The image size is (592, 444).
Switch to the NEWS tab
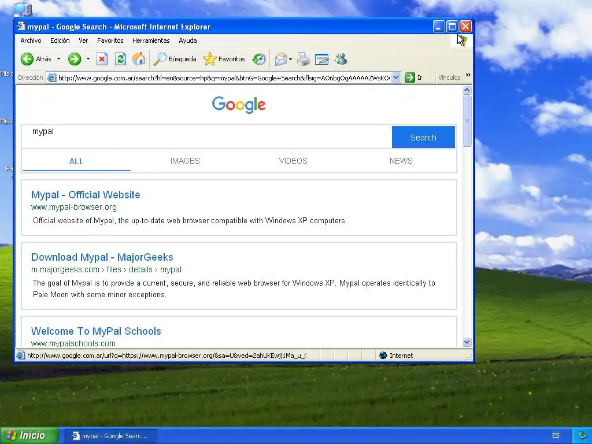[401, 161]
